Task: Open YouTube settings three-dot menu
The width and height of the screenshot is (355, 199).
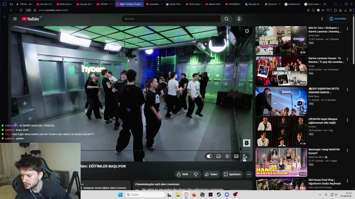Action: pyautogui.click(x=322, y=19)
